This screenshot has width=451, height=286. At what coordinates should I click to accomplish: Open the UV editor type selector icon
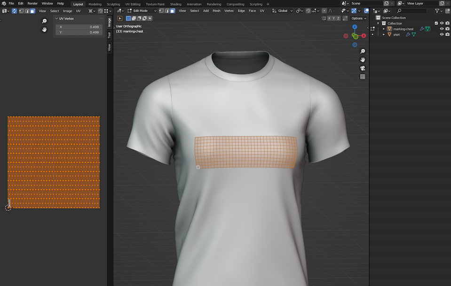[x=5, y=11]
